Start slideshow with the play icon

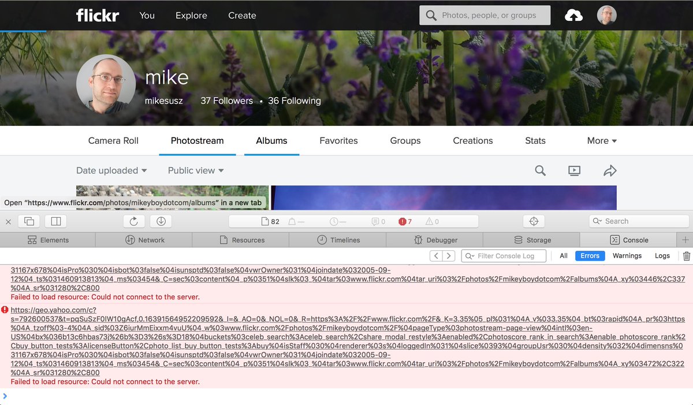pyautogui.click(x=574, y=170)
